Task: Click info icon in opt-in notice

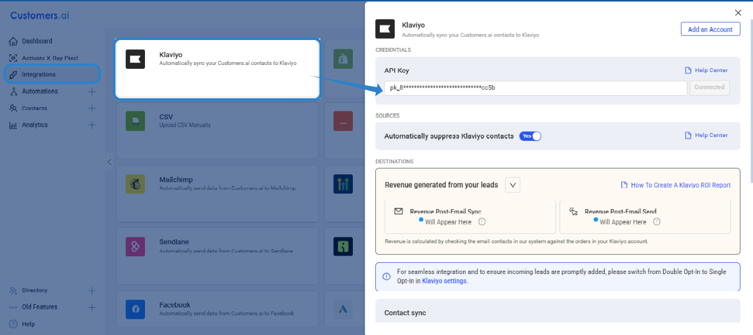Action: (x=386, y=277)
